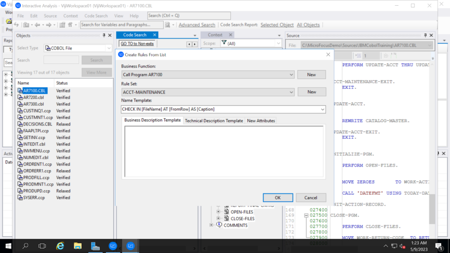450x253 pixels.
Task: Select GETINV.ccp file icon
Action: click(x=20, y=137)
